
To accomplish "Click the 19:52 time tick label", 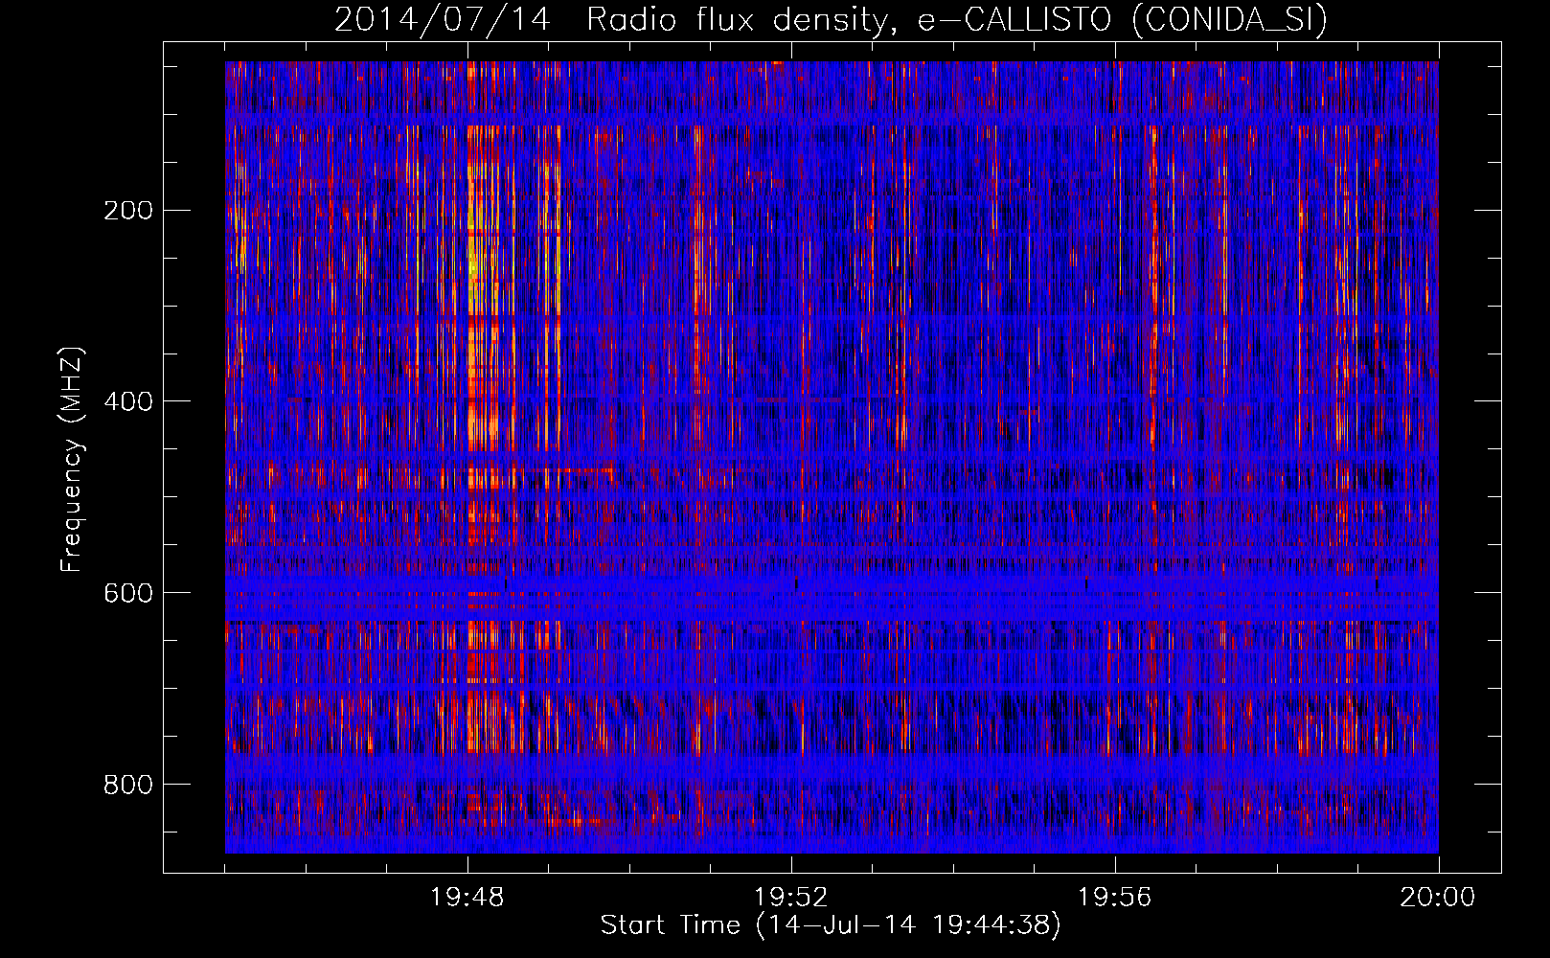I will point(791,898).
